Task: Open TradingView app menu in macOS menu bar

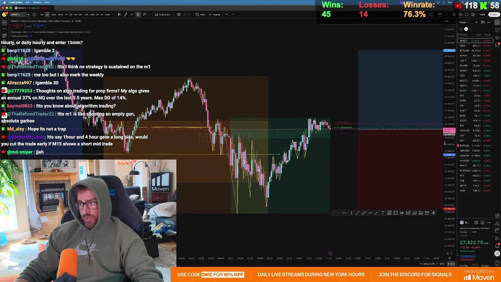Action: pyautogui.click(x=16, y=2)
